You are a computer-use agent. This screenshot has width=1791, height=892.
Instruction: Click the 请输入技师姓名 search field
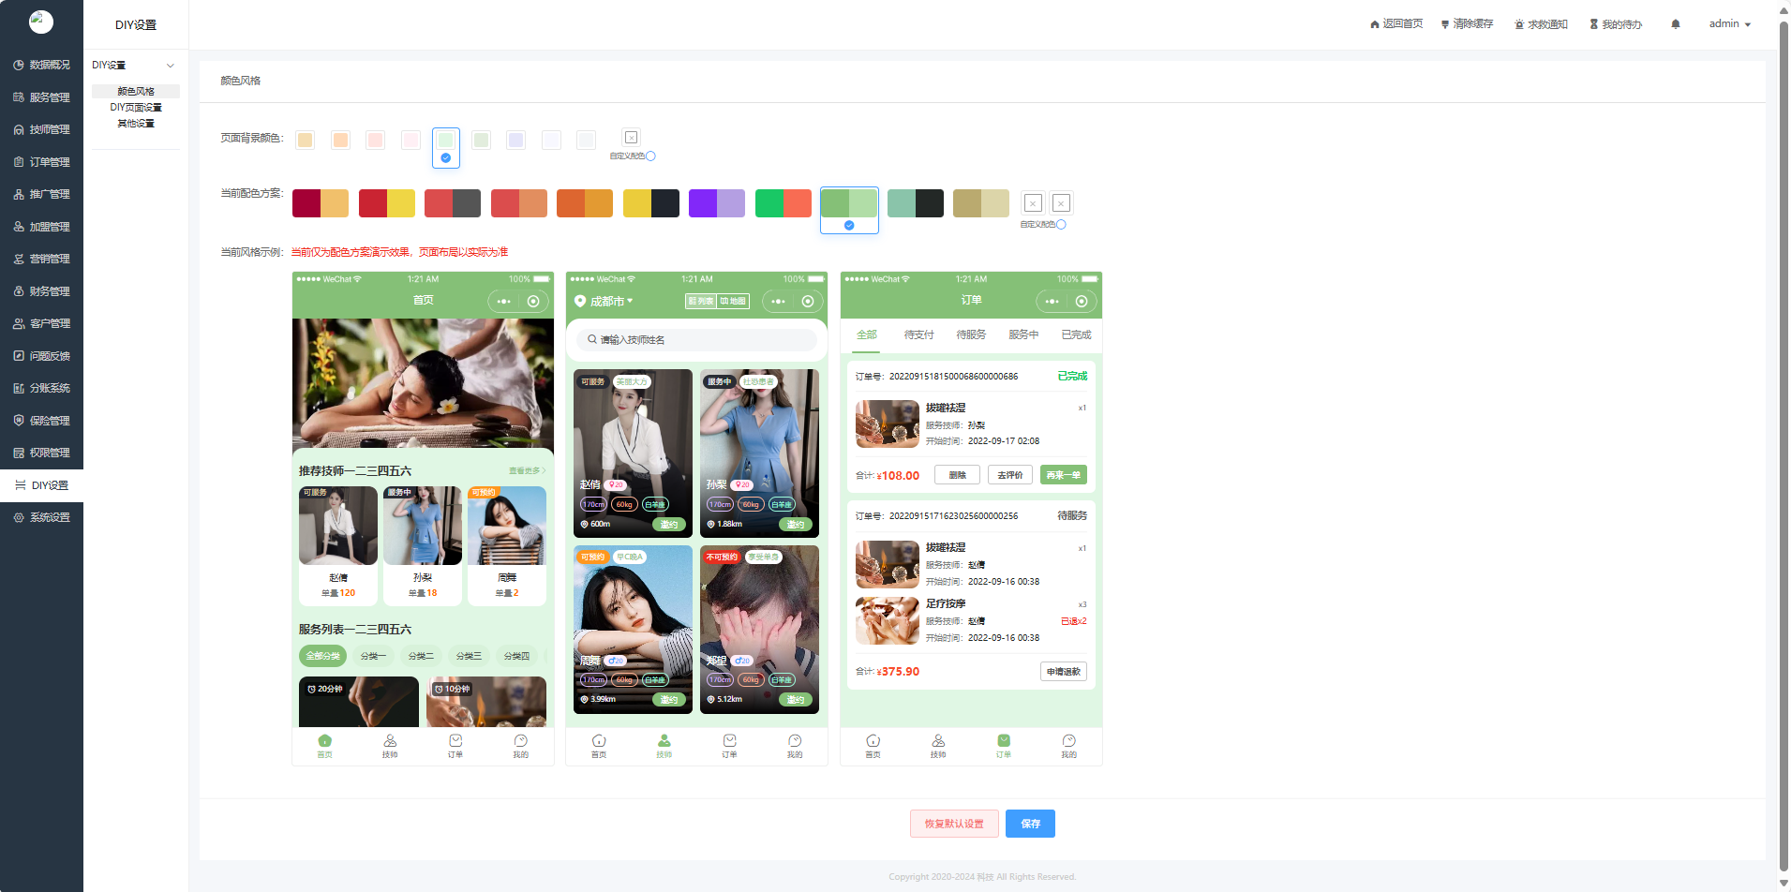(696, 339)
